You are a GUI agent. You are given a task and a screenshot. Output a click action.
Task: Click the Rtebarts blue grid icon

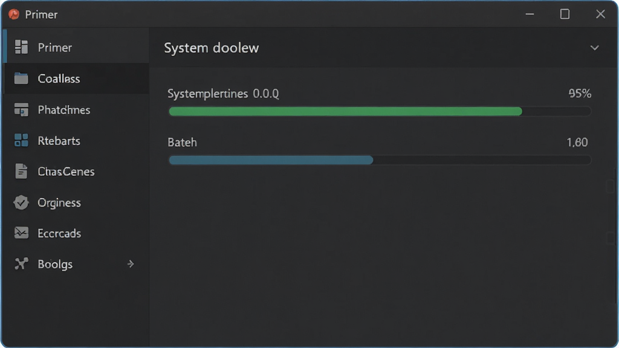click(x=21, y=140)
